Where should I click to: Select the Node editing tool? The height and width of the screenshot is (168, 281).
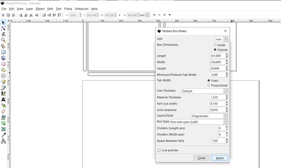pos(3,28)
